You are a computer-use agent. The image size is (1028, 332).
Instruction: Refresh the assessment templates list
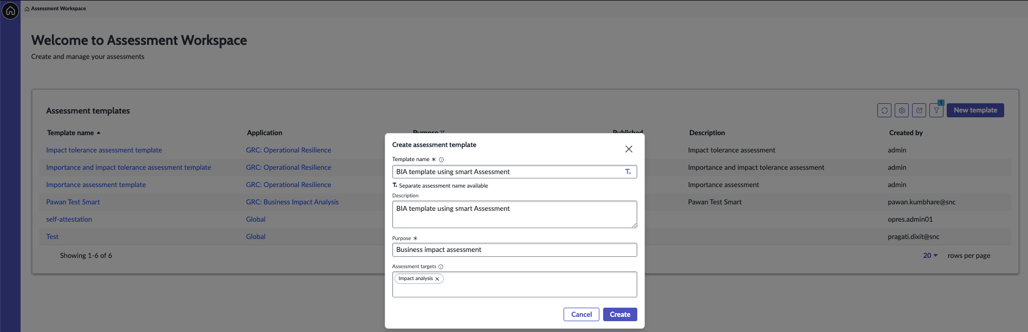coord(884,110)
